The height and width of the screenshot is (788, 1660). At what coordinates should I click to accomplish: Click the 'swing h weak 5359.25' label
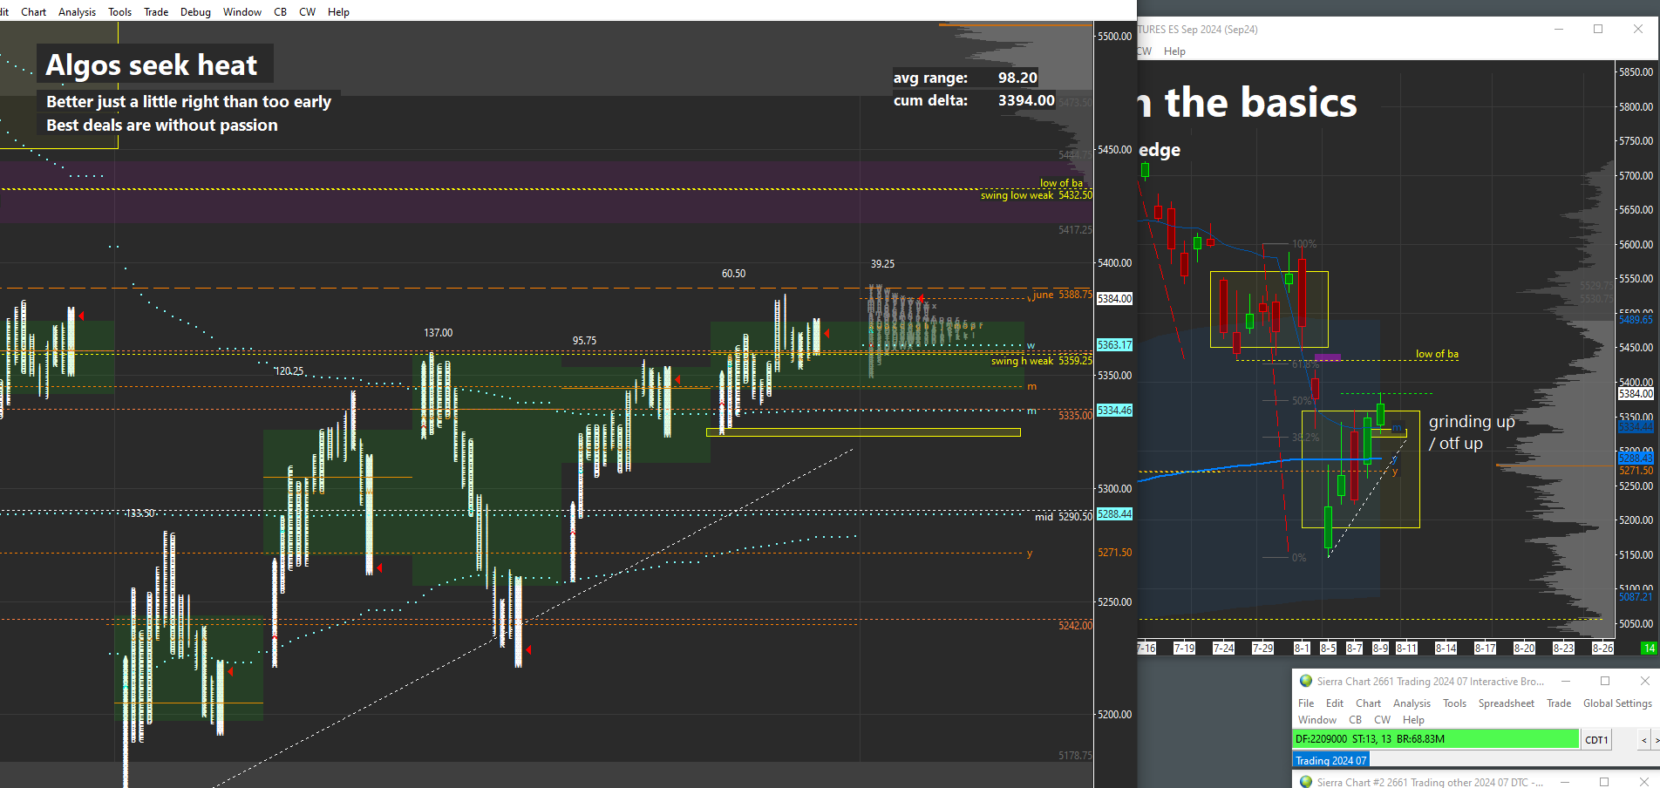[x=1041, y=361]
